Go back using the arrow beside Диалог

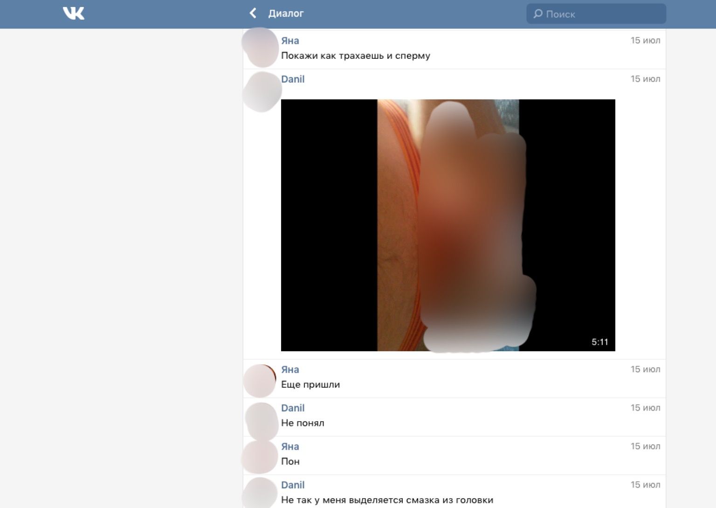253,14
